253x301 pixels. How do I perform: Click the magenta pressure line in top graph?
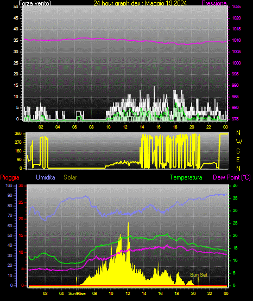125,40
